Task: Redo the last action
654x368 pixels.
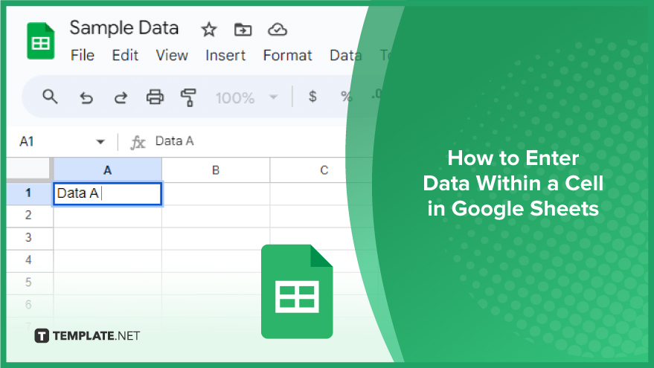Action: [x=121, y=97]
